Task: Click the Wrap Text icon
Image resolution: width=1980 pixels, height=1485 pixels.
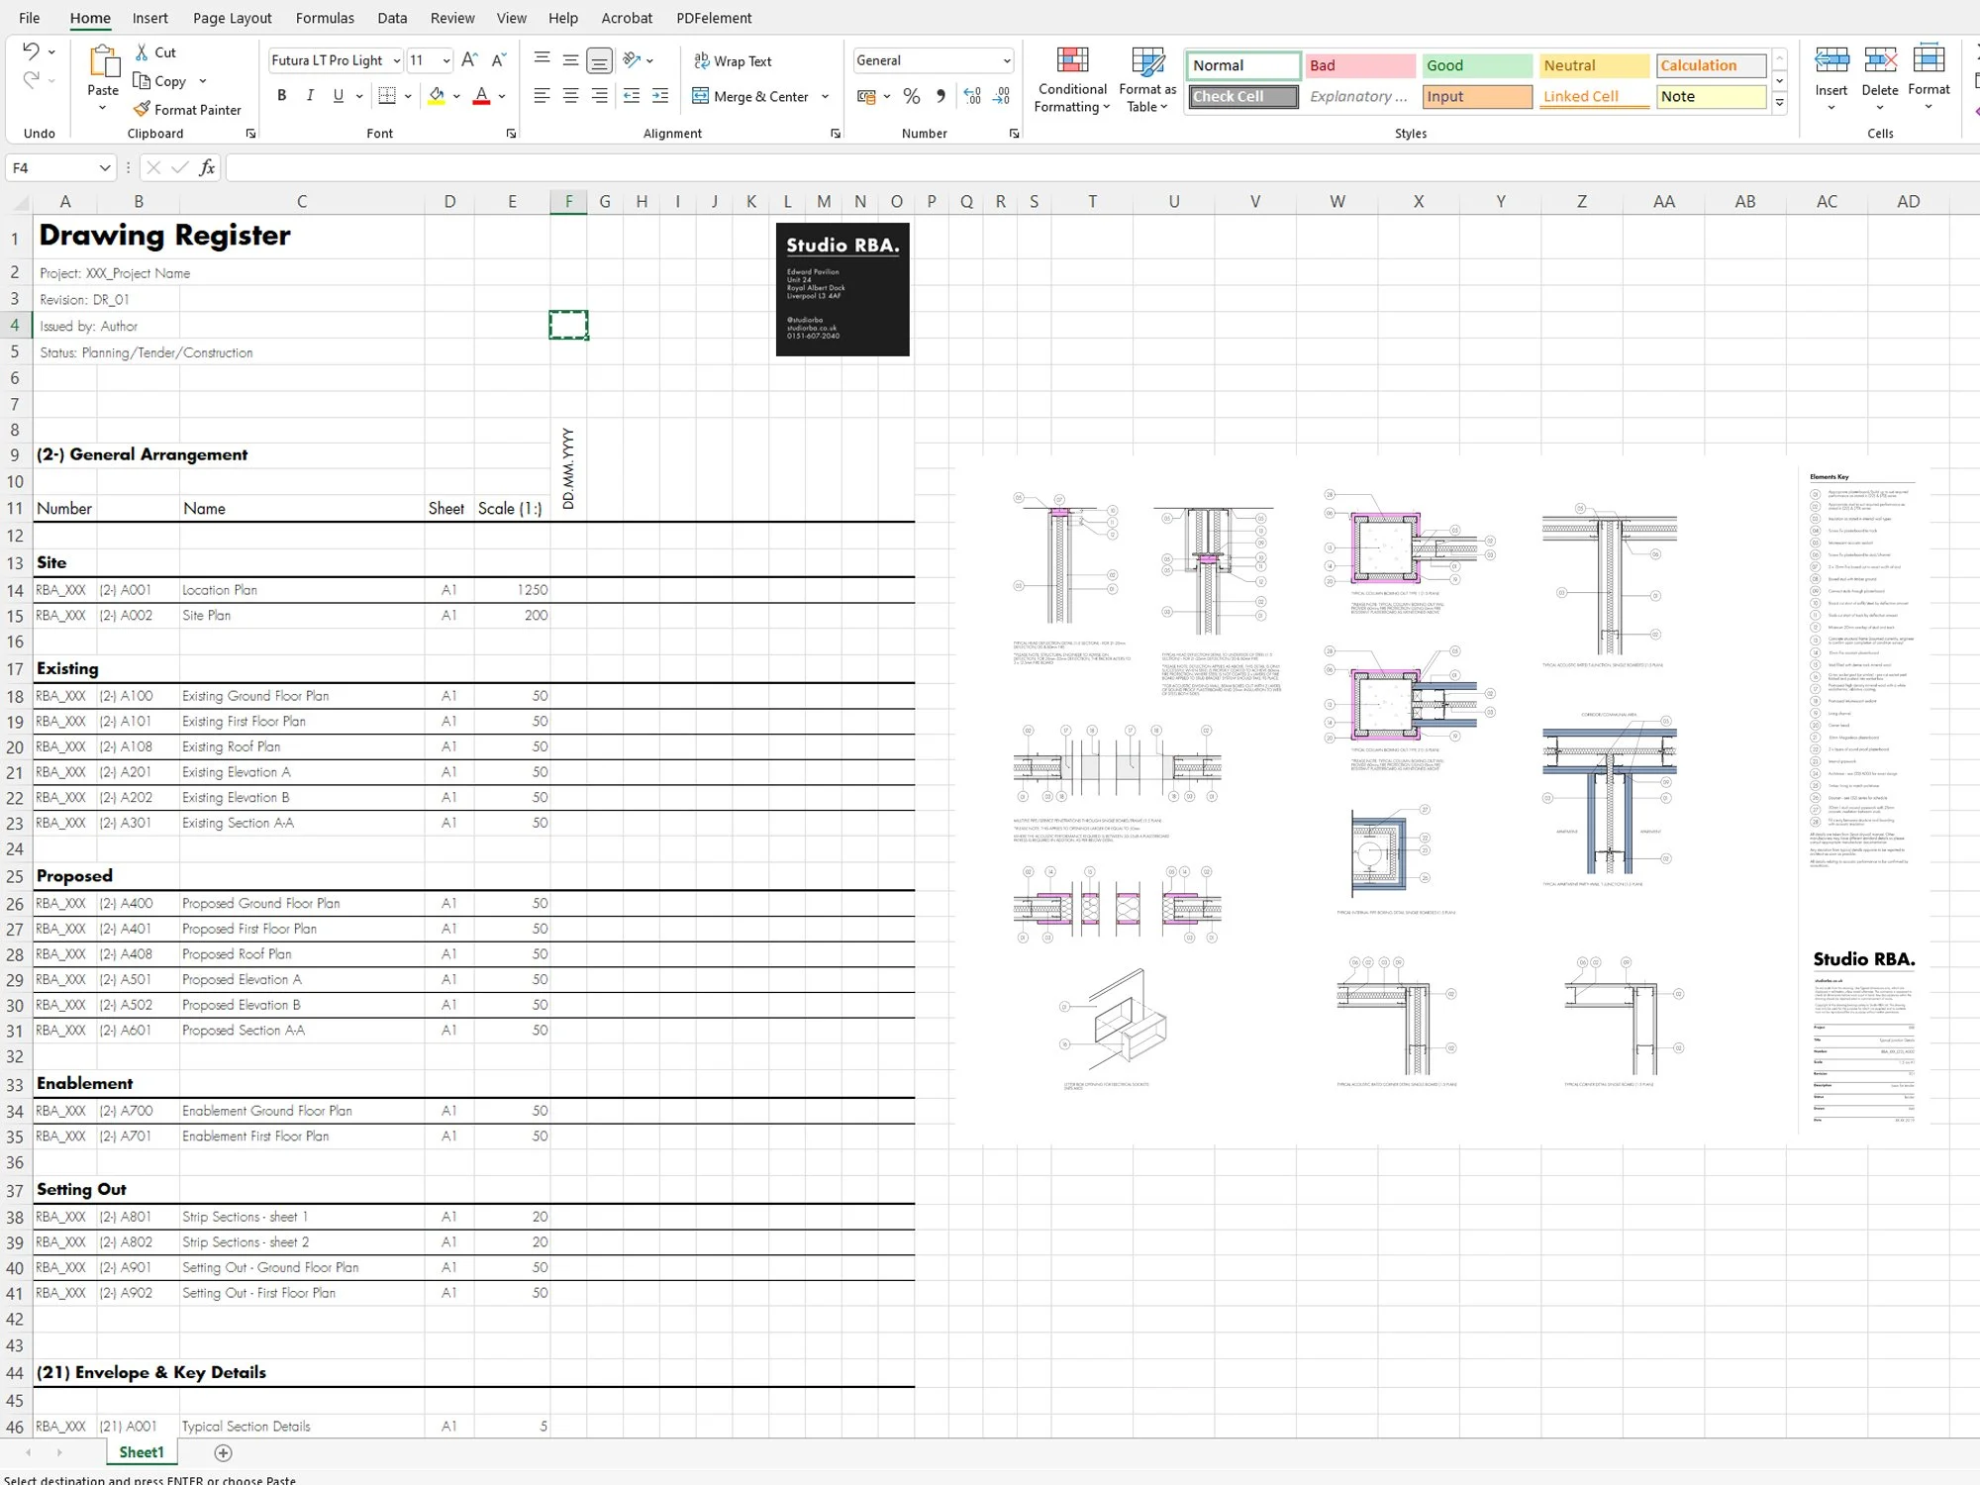Action: point(703,60)
